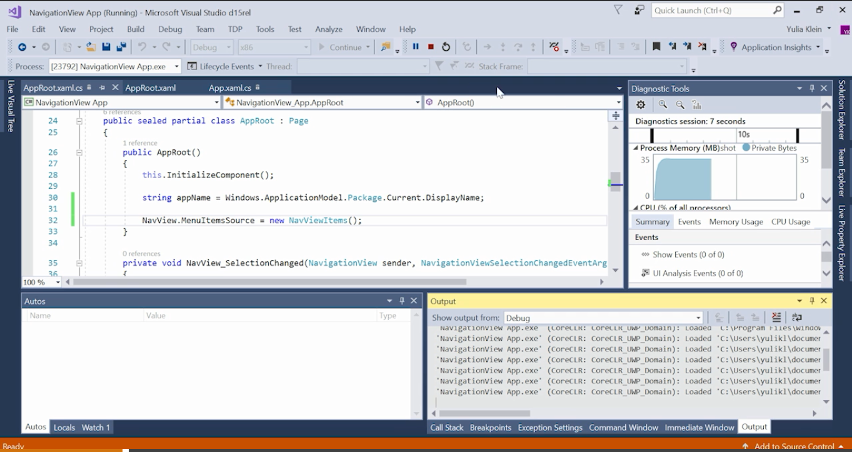Click the Output window vertical scrollbar thumb
Screen dimensions: 852x452
tap(826, 360)
